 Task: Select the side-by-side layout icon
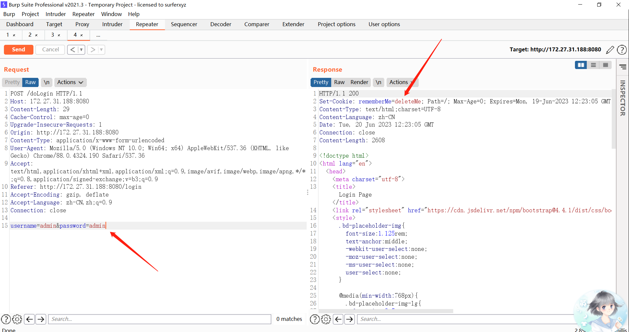[581, 65]
